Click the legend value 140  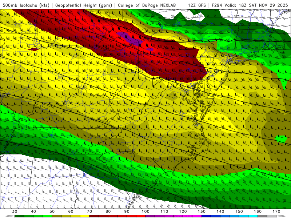coord(220,211)
